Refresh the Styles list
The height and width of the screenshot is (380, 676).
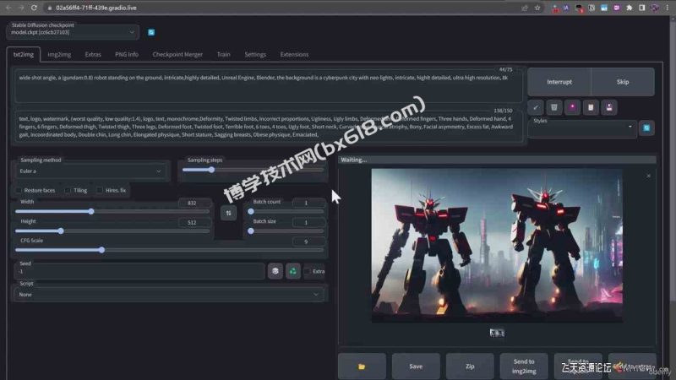pos(646,128)
